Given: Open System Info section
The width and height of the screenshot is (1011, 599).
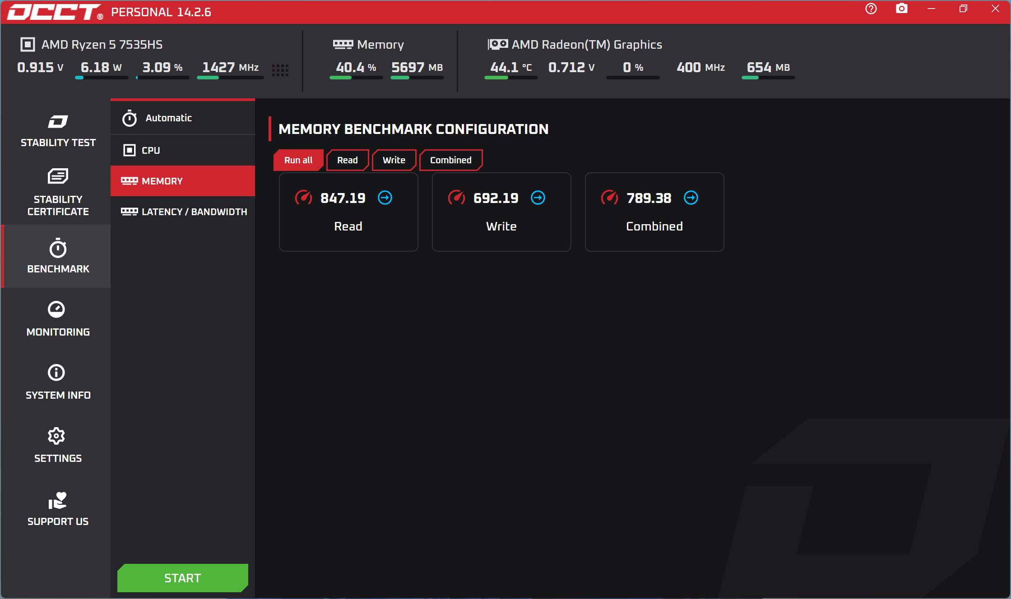Looking at the screenshot, I should click(x=58, y=382).
